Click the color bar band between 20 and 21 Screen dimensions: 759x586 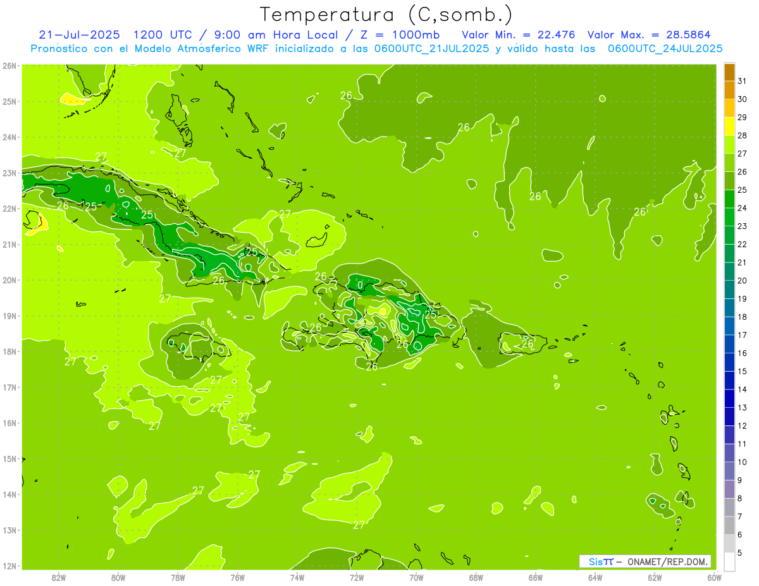[x=730, y=272]
